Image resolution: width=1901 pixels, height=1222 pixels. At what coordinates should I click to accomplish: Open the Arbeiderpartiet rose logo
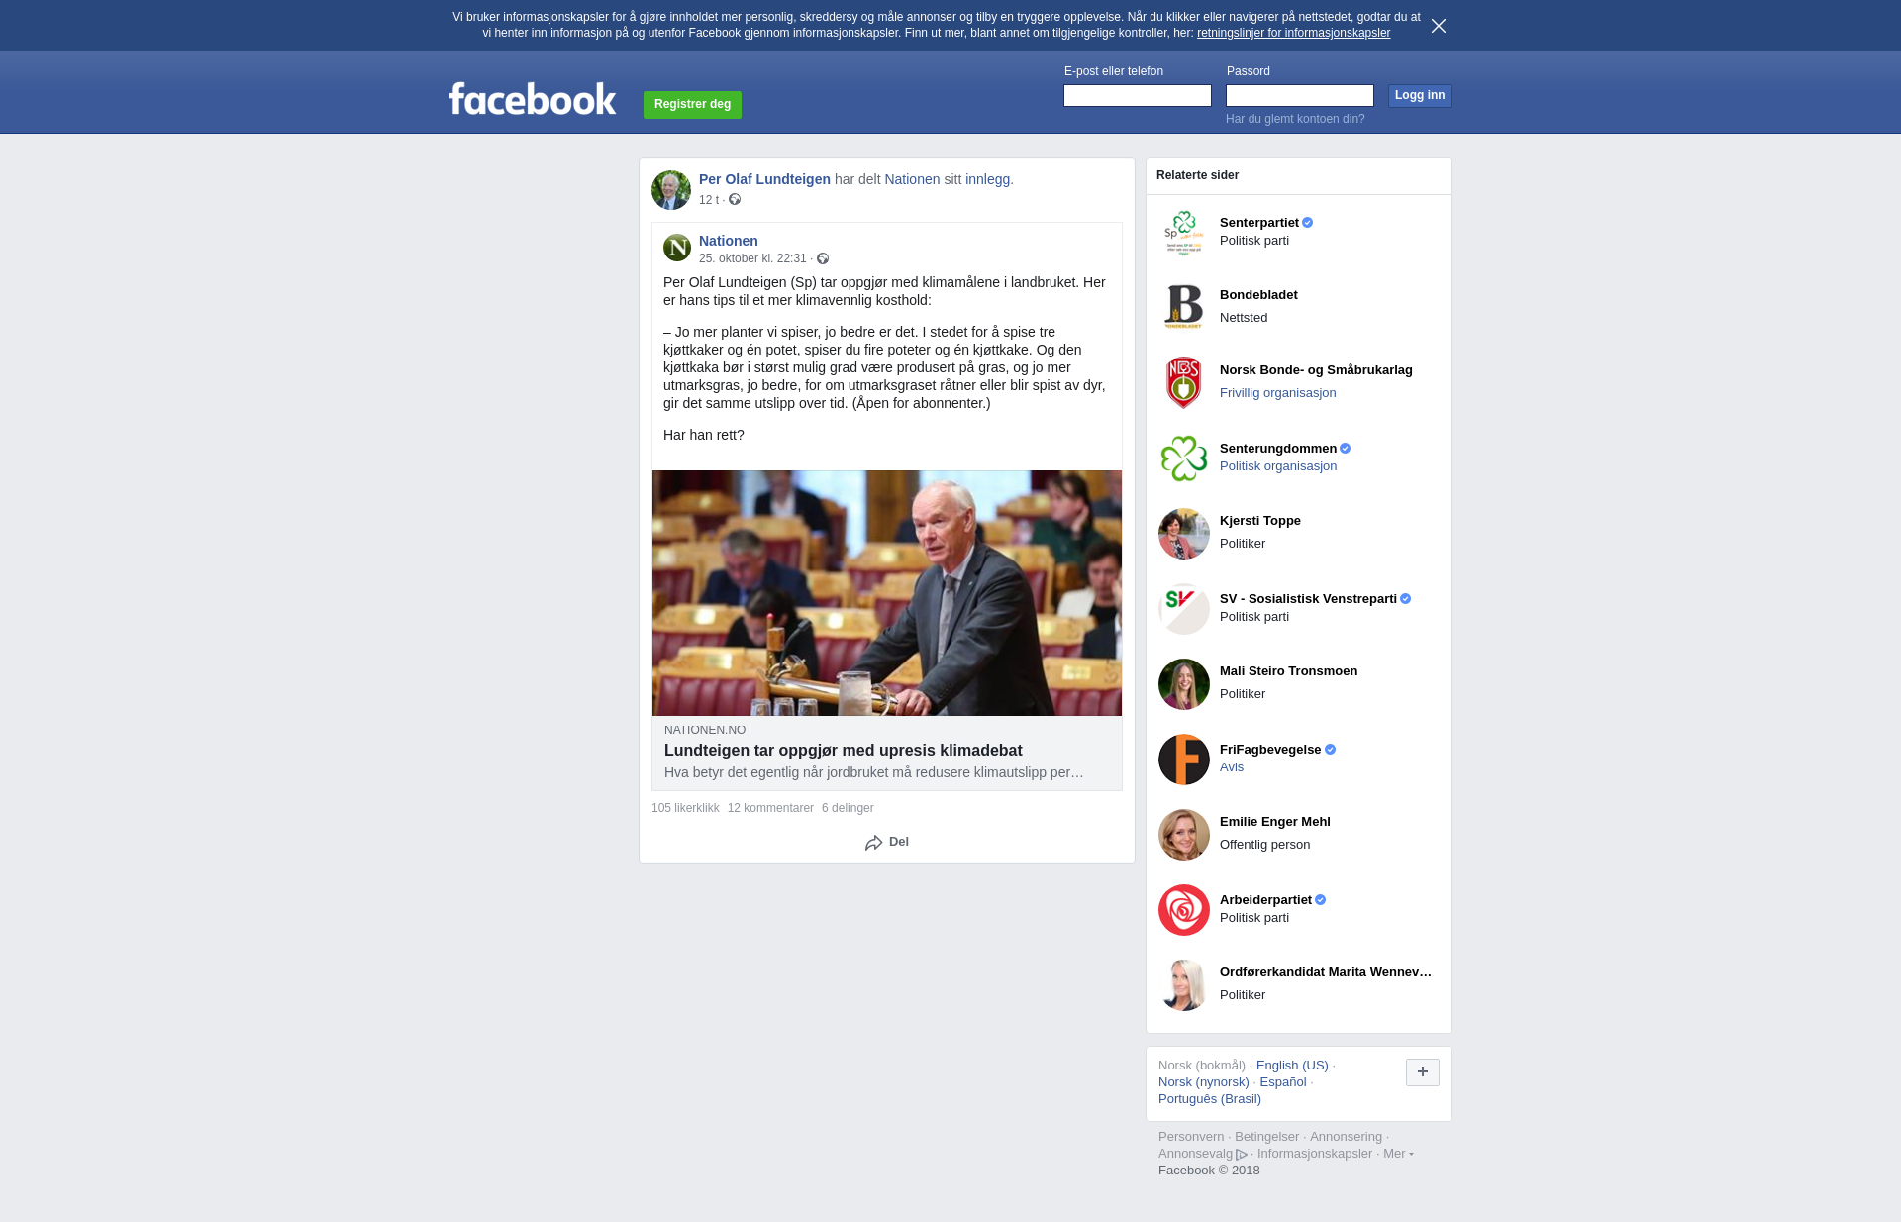(1184, 910)
